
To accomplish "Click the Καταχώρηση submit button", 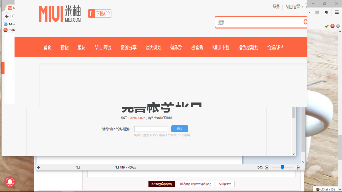I will [x=161, y=184].
